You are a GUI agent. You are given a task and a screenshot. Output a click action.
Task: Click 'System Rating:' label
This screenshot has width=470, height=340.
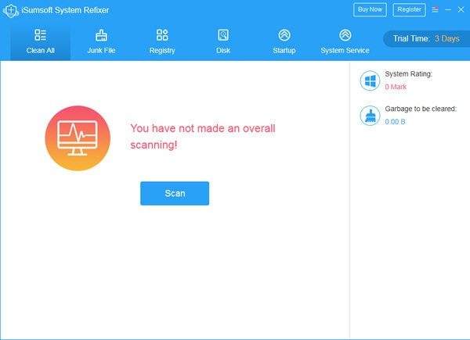409,73
